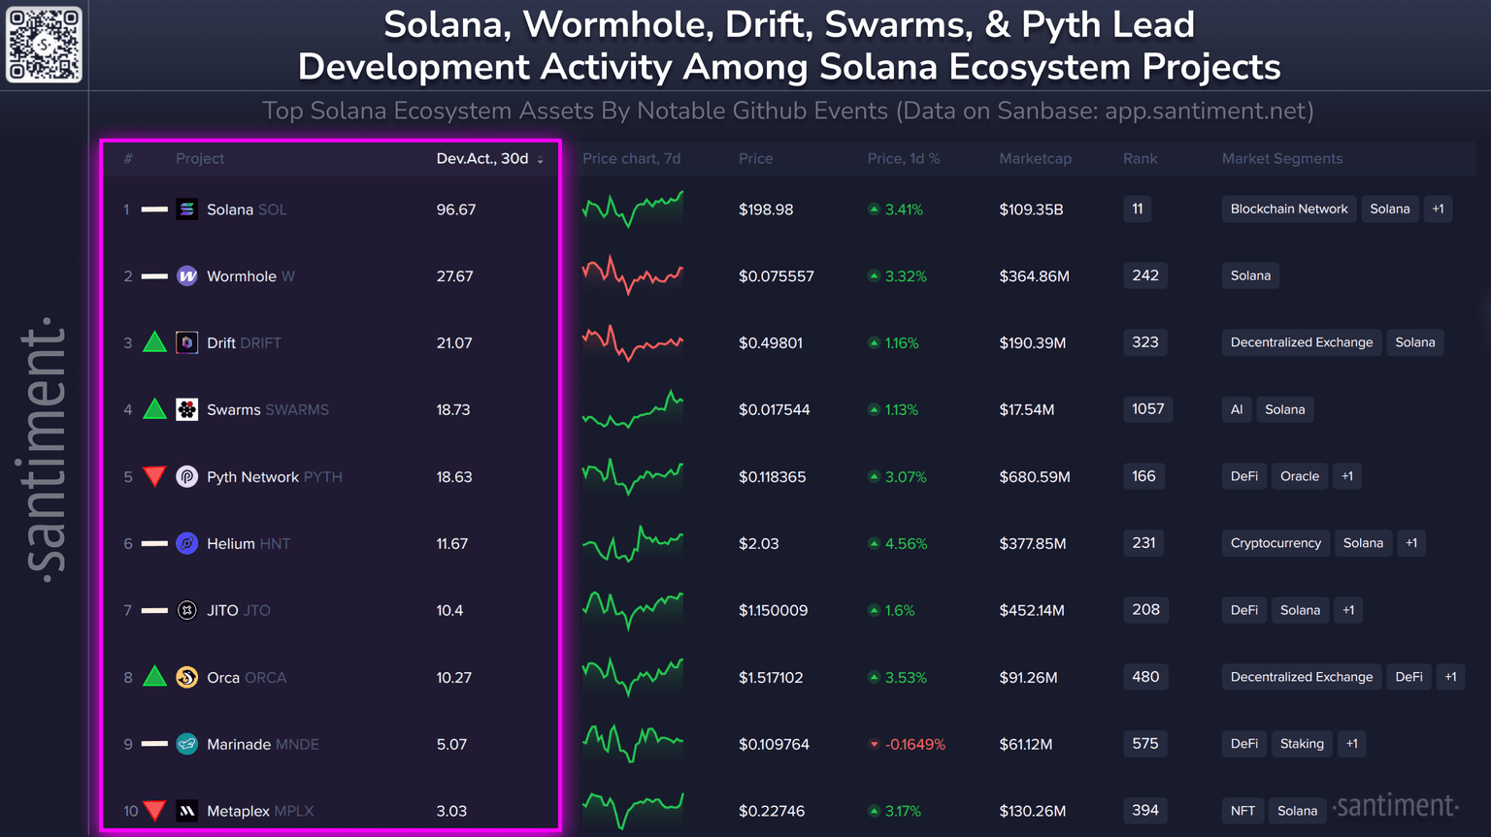
Task: Click the Marketcap column header
Action: (1035, 159)
